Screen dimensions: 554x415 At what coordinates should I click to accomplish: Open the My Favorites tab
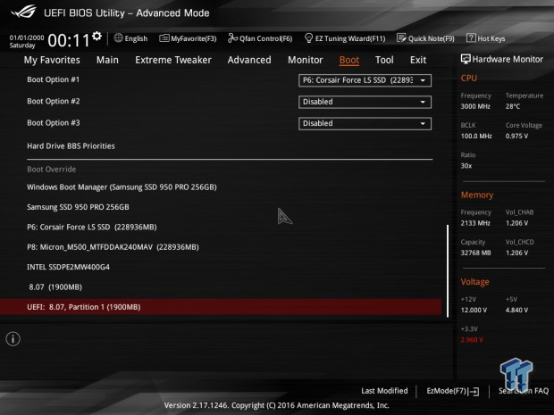[x=52, y=60]
